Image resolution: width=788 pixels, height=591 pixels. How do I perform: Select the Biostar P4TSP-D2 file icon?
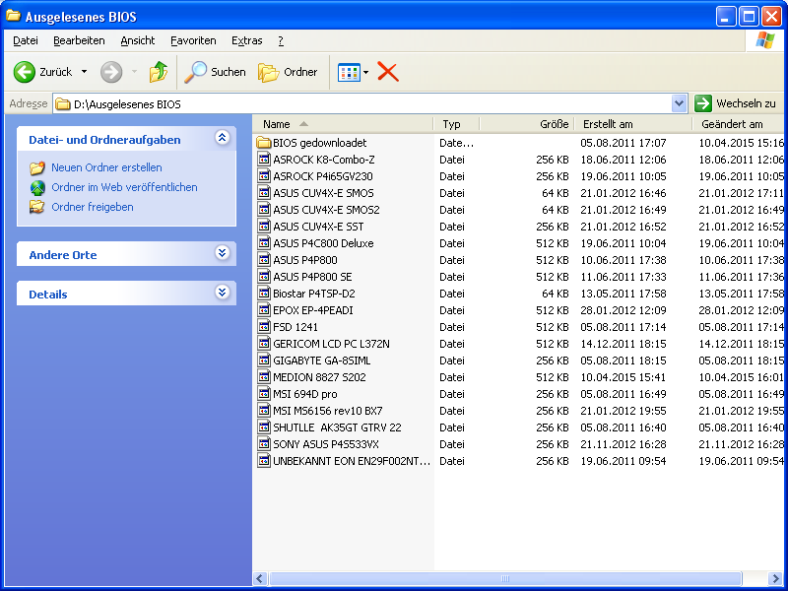click(264, 294)
